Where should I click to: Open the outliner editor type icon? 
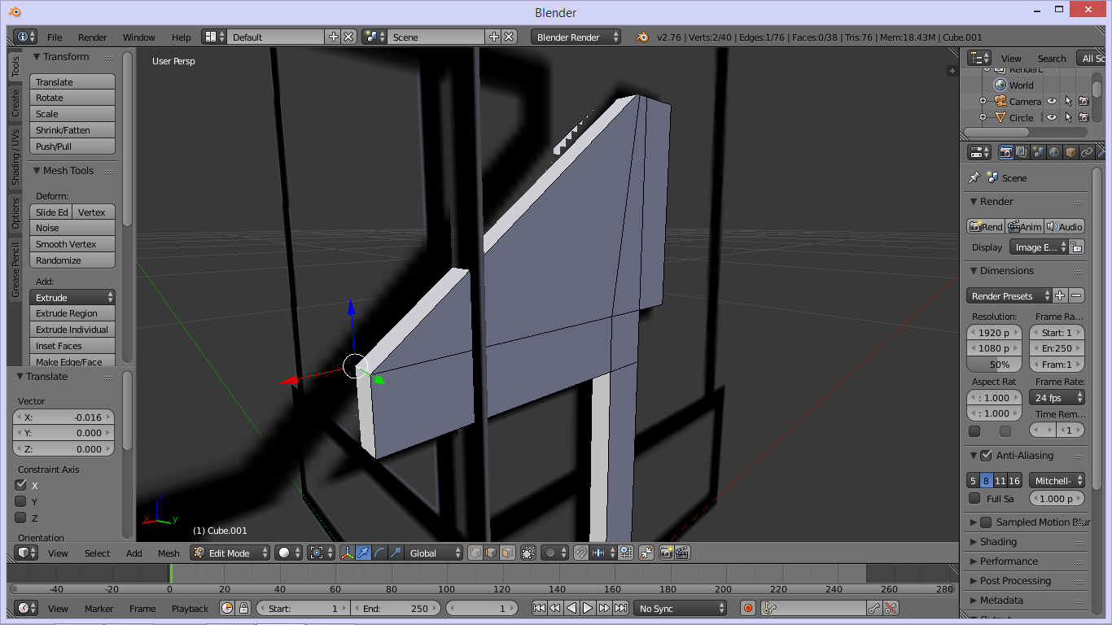tap(979, 58)
